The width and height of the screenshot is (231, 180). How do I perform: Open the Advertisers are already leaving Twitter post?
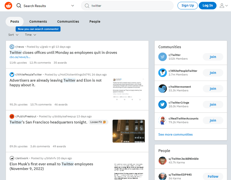coord(55,83)
